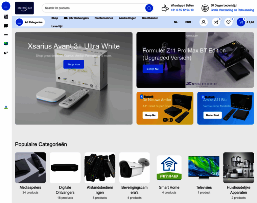The width and height of the screenshot is (257, 203).
Task: Open the Formuler Z11 Pro Max banner
Action: click(195, 60)
